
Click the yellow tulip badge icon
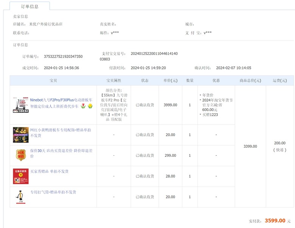(x=90, y=106)
